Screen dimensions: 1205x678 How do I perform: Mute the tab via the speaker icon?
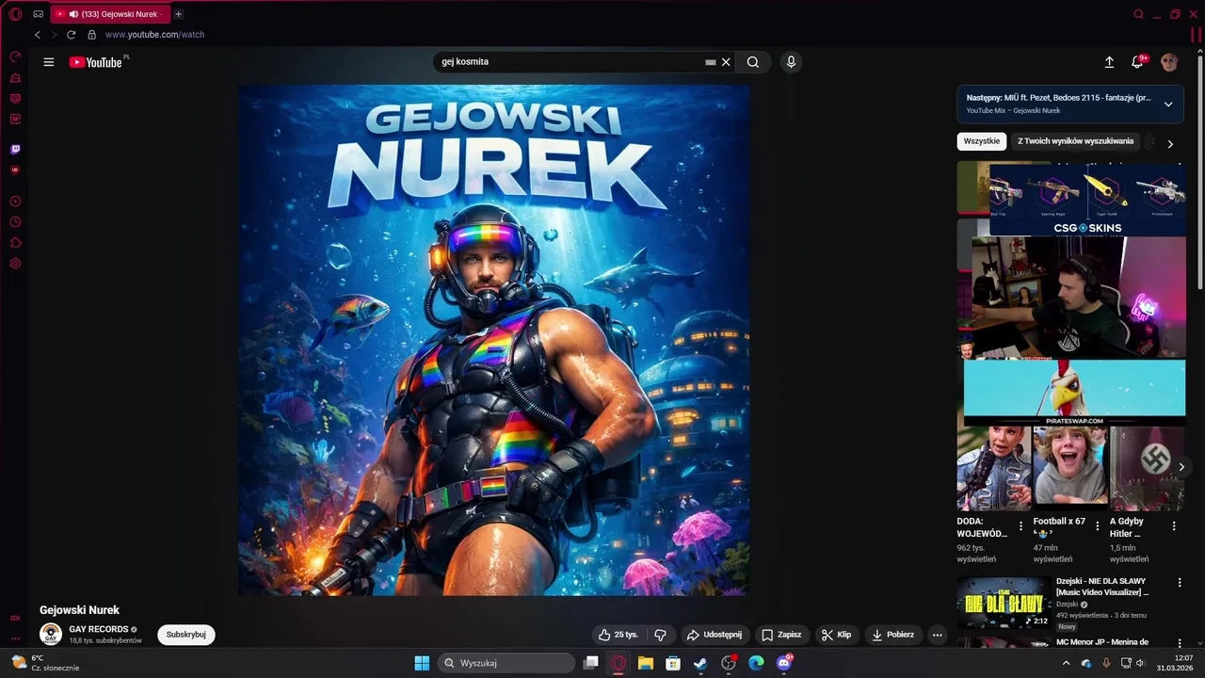(73, 14)
